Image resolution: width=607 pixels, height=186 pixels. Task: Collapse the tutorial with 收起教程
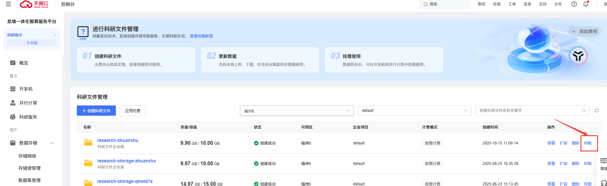585,31
